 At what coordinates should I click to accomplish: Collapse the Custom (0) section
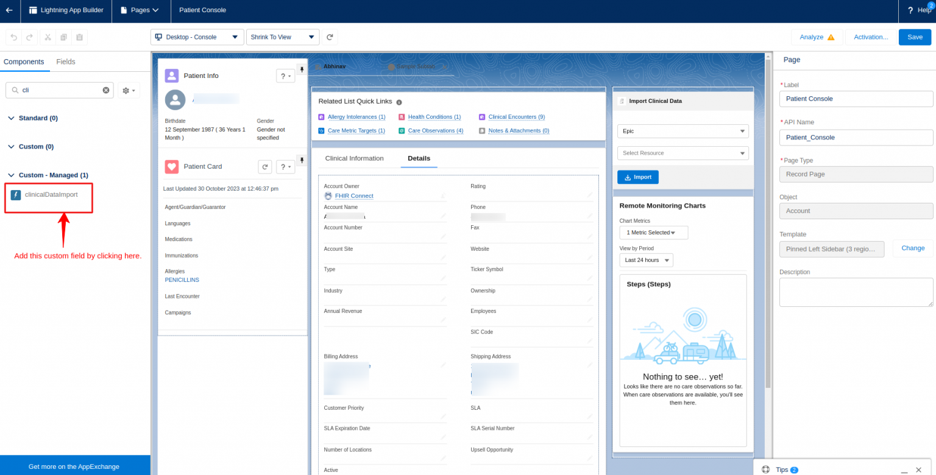point(11,147)
